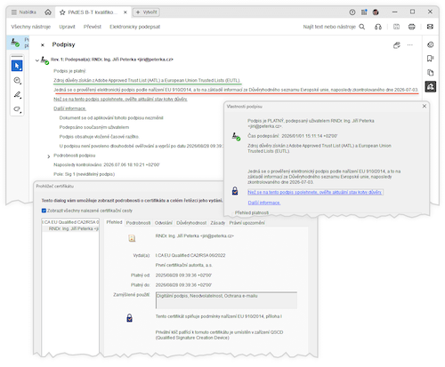Open the bookmarks panel icon
The image size is (445, 367).
[431, 59]
